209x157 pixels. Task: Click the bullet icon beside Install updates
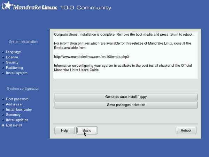[x=3, y=120]
